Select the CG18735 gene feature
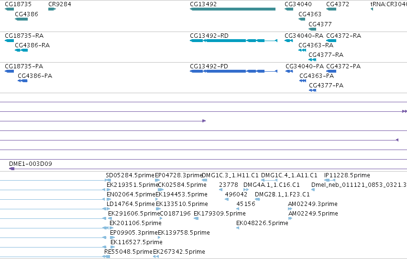The height and width of the screenshot is (259, 407). point(10,9)
